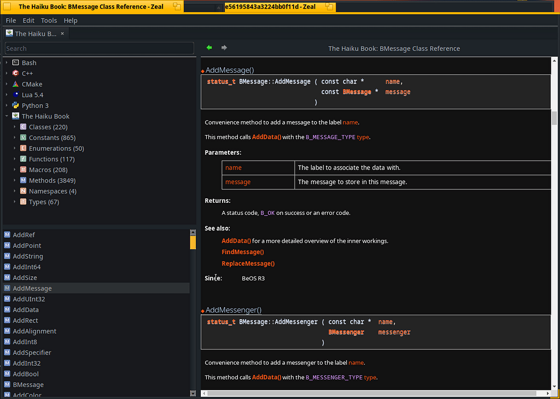Click The Haiku Book docset icon
Viewport: 560px width, 399px height.
tap(15, 116)
